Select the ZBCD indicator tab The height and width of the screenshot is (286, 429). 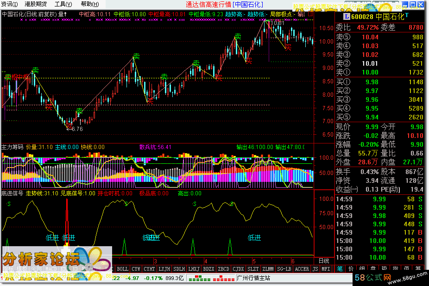(223, 269)
